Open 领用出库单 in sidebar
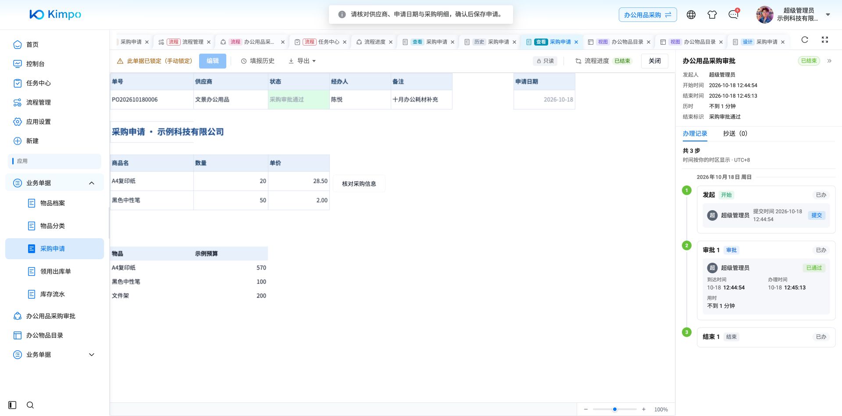The image size is (842, 416). click(x=55, y=271)
